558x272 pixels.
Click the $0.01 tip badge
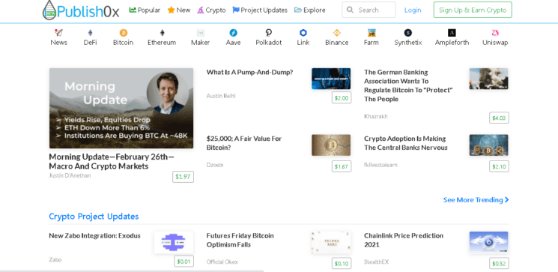tap(184, 262)
